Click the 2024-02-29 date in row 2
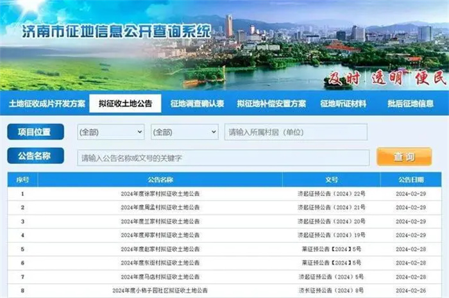 [411, 208]
